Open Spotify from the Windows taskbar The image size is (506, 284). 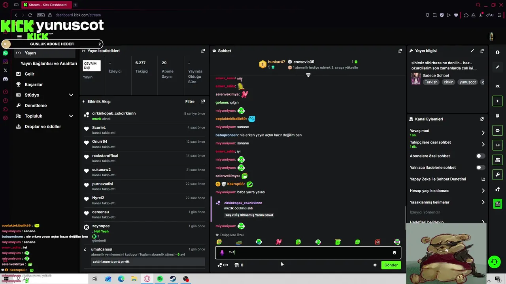160,279
